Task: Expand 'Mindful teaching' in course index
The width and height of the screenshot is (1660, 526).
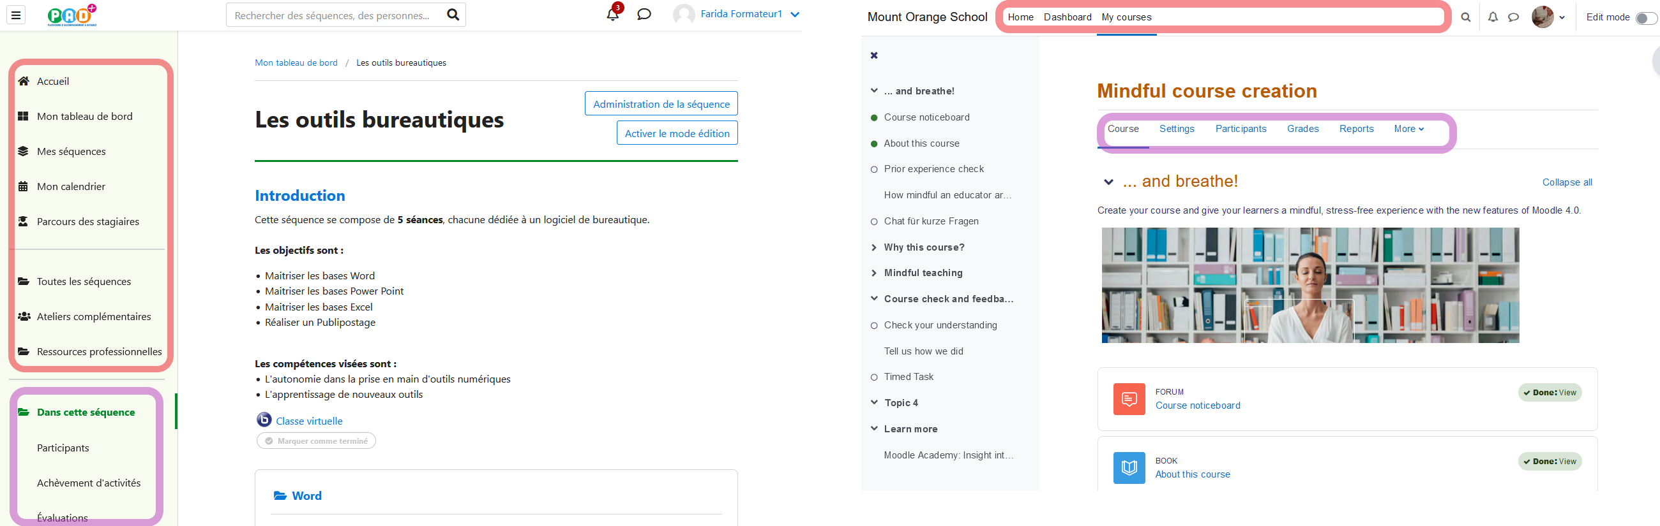Action: (874, 273)
